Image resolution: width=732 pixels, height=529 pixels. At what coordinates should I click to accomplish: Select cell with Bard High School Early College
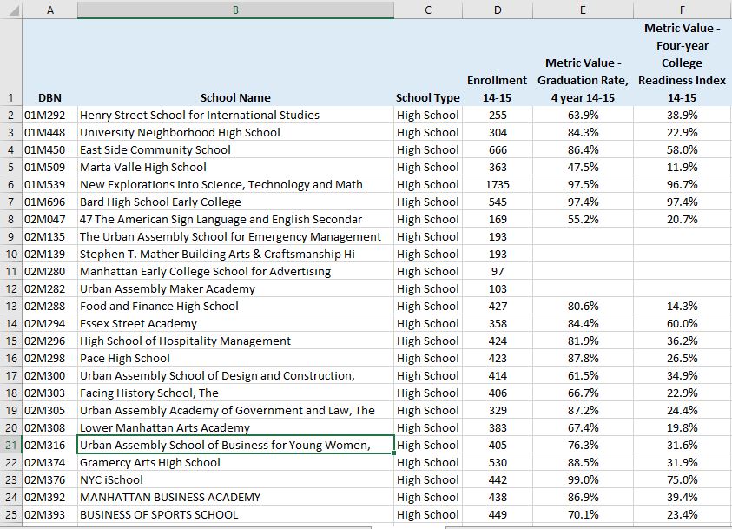(236, 202)
